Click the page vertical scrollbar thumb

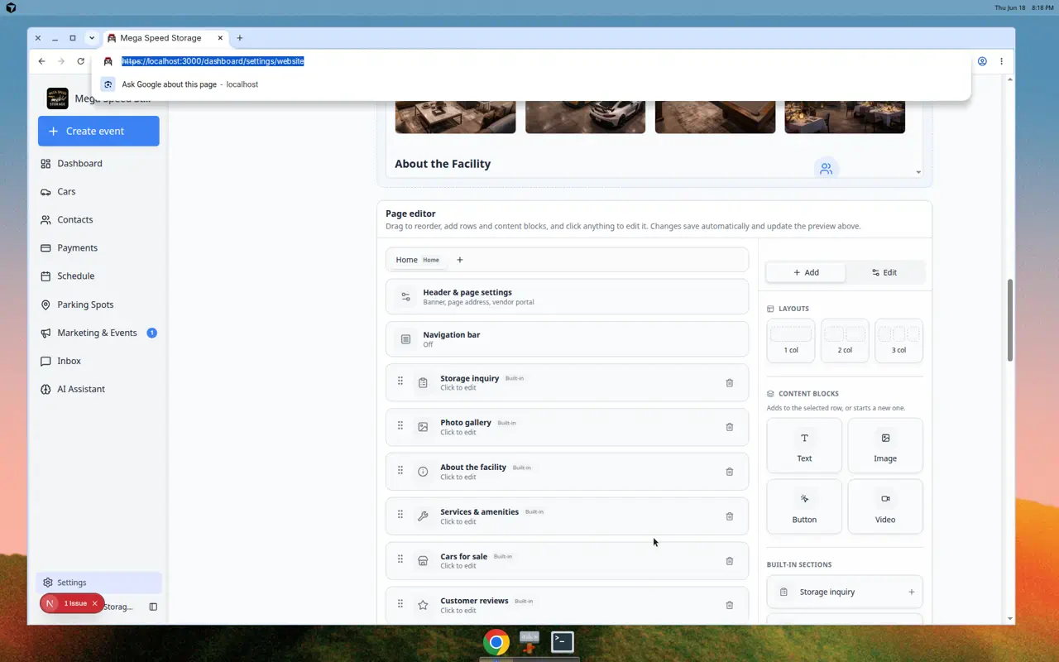click(1010, 319)
